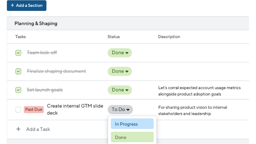The width and height of the screenshot is (256, 144).
Task: Click the Planning & Shaping section header
Action: 36,24
